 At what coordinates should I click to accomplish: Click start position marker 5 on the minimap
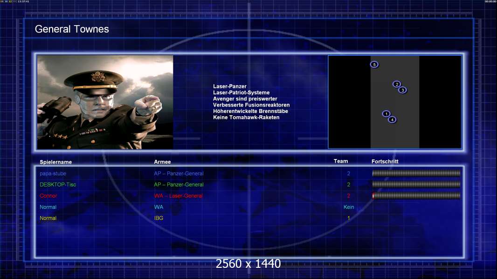[374, 65]
